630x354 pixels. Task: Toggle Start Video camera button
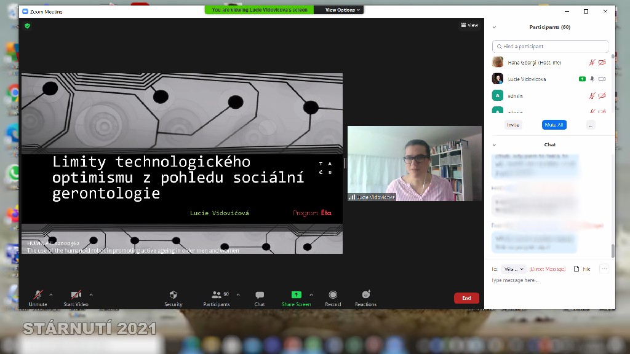pyautogui.click(x=76, y=295)
